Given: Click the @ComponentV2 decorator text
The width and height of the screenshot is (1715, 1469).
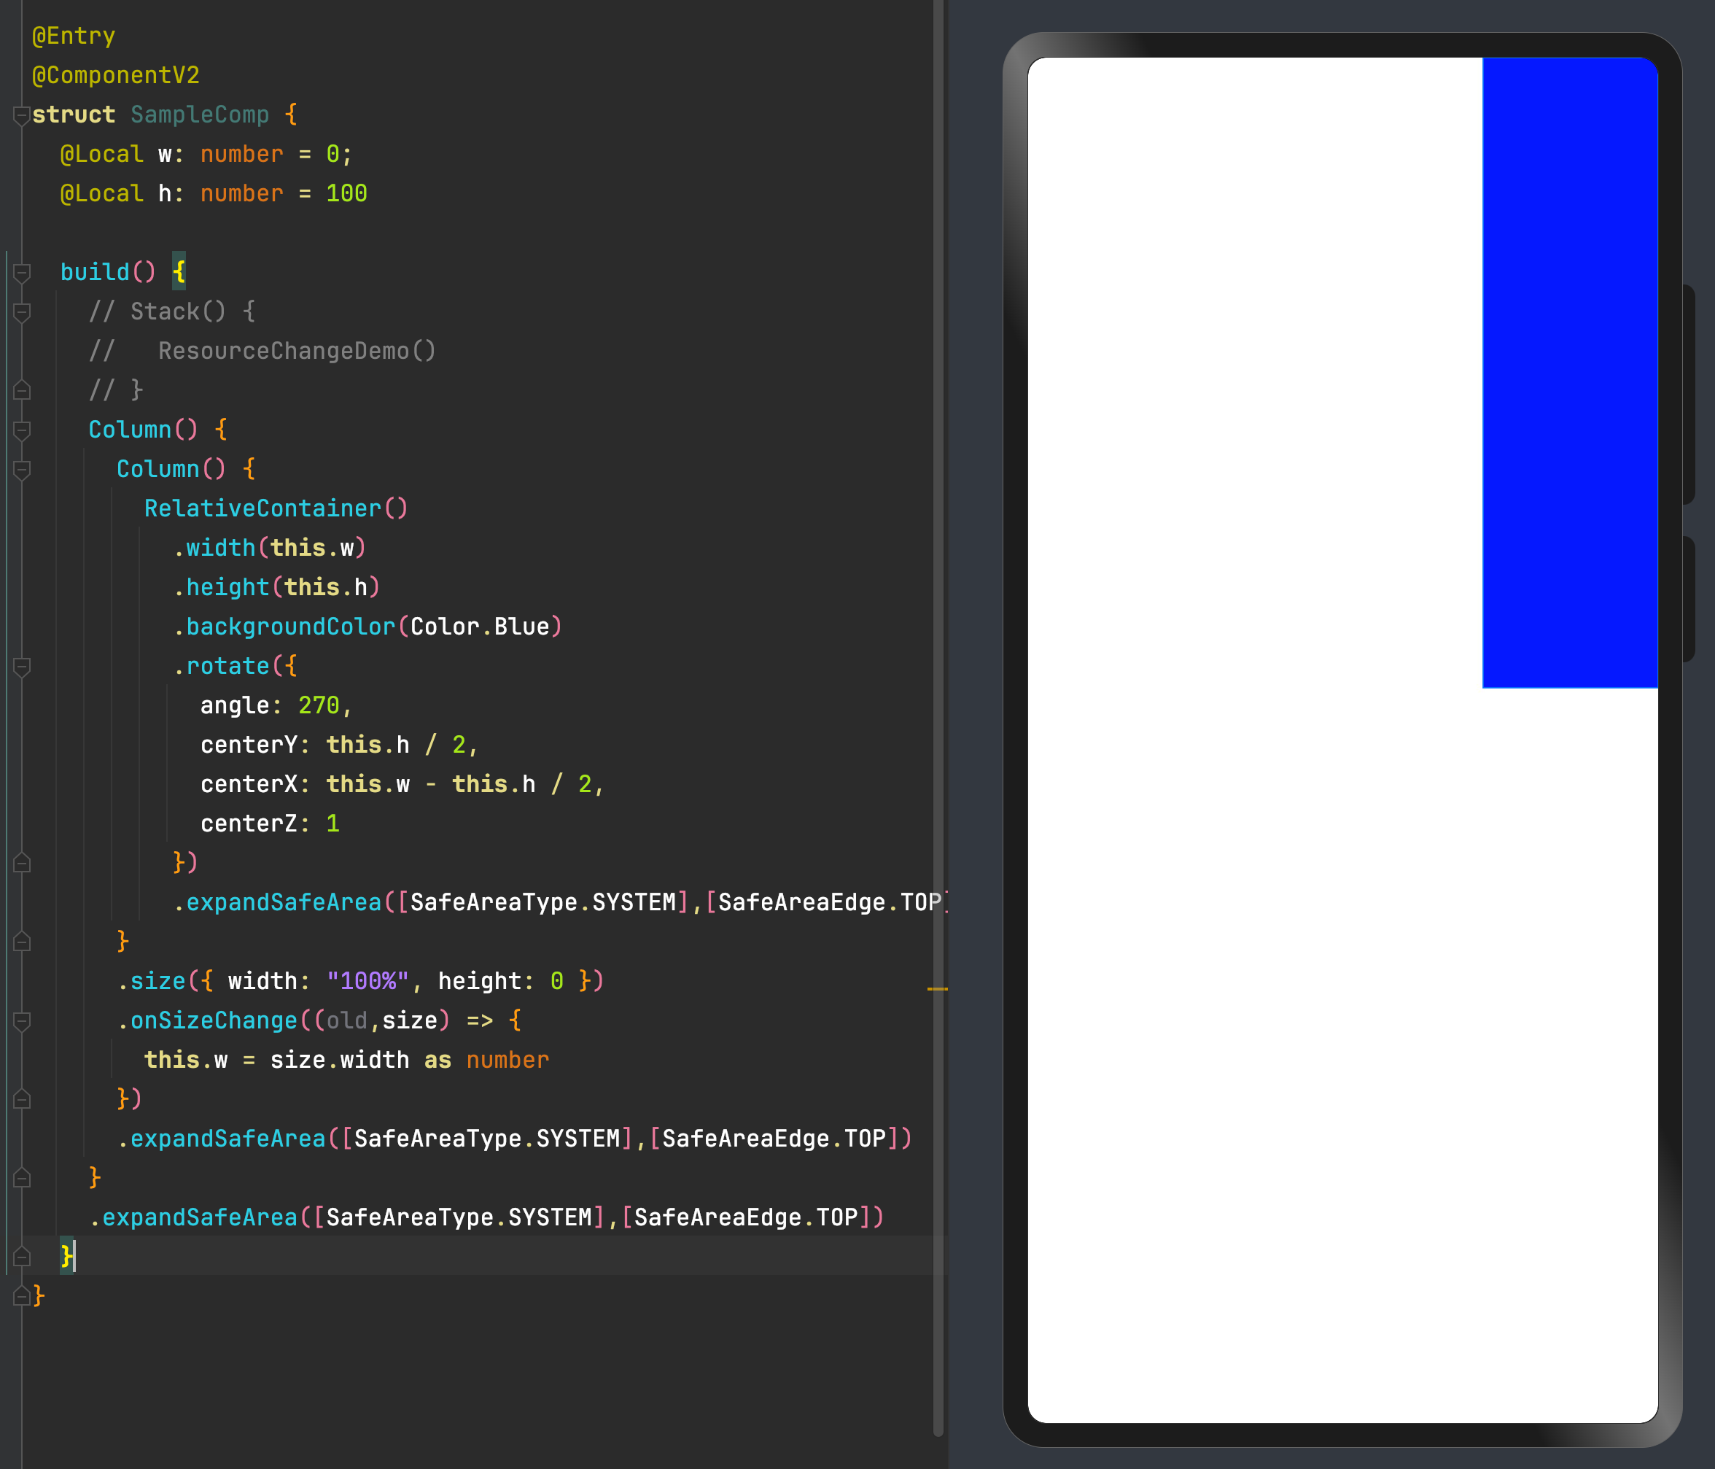Looking at the screenshot, I should (116, 75).
